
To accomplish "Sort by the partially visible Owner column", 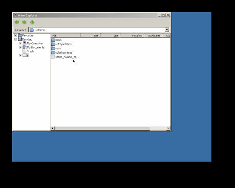I will click(x=166, y=35).
